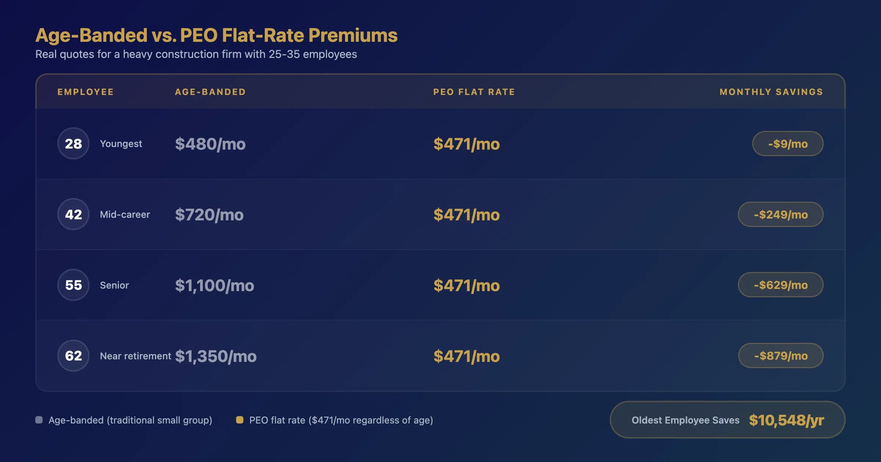Viewport: 881px width, 462px height.
Task: Click the gold PEO flat rate legend swatch
Action: (240, 420)
